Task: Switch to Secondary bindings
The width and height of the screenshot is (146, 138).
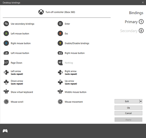Action: 132,31
